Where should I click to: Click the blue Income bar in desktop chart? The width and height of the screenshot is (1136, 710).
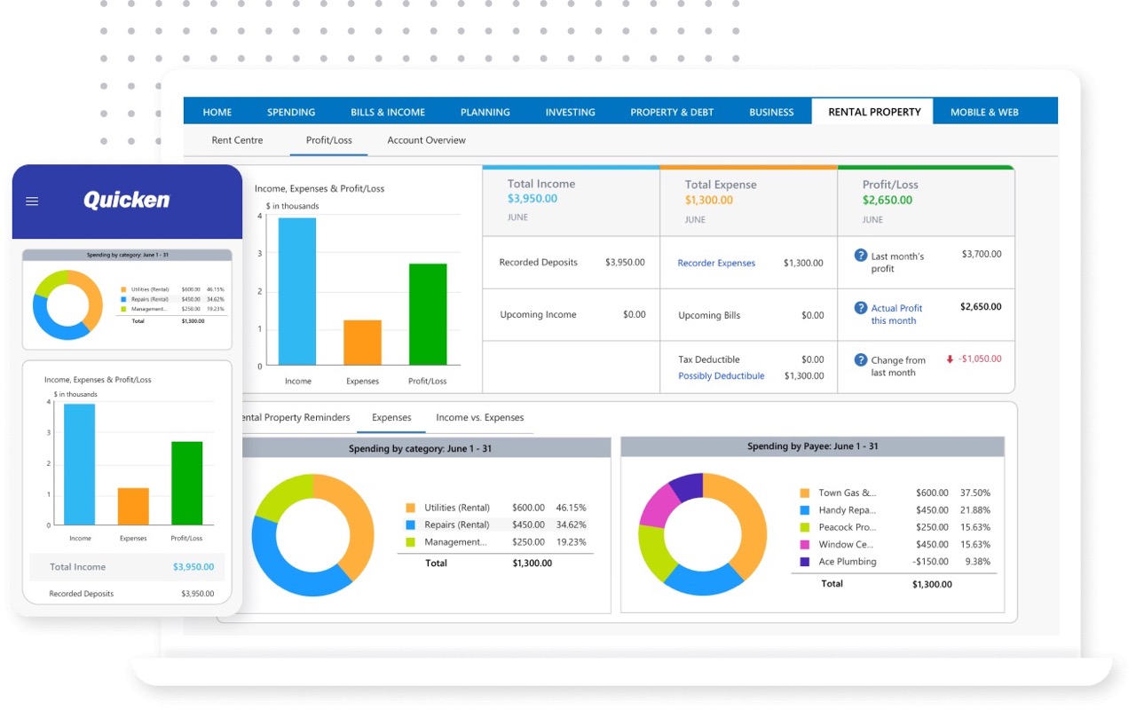coord(297,291)
